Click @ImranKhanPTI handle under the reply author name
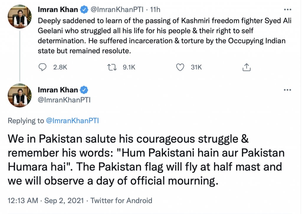 64,100
